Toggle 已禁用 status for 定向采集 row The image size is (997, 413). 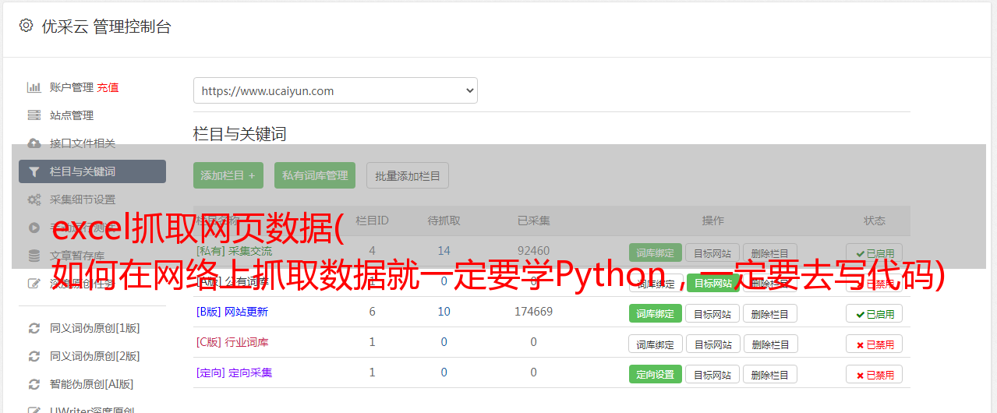click(875, 375)
